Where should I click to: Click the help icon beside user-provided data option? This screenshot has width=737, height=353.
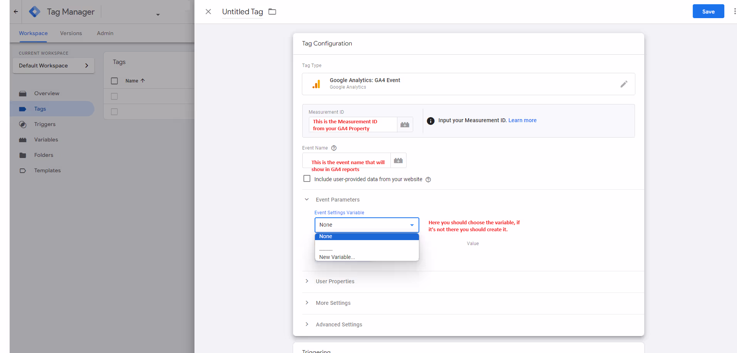tap(428, 180)
